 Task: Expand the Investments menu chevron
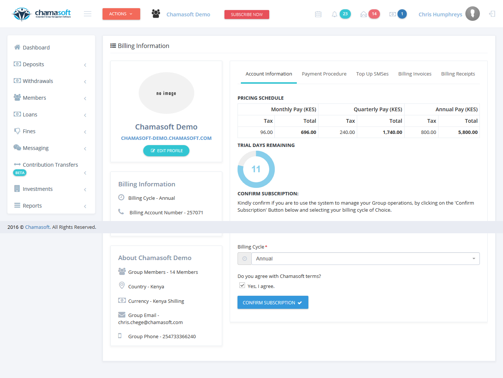85,190
